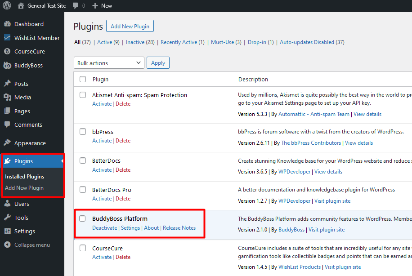Image resolution: width=412 pixels, height=276 pixels.
Task: Tick the BetterDocs plugin checkbox
Action: click(83, 160)
